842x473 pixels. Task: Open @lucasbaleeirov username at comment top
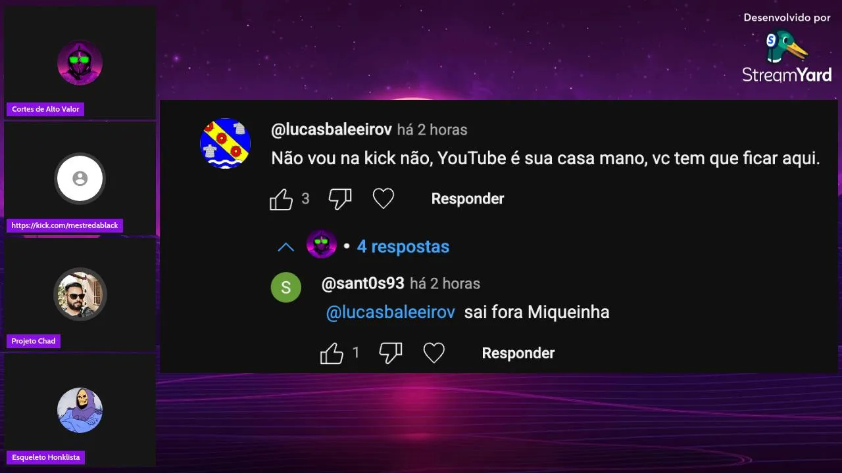(332, 129)
